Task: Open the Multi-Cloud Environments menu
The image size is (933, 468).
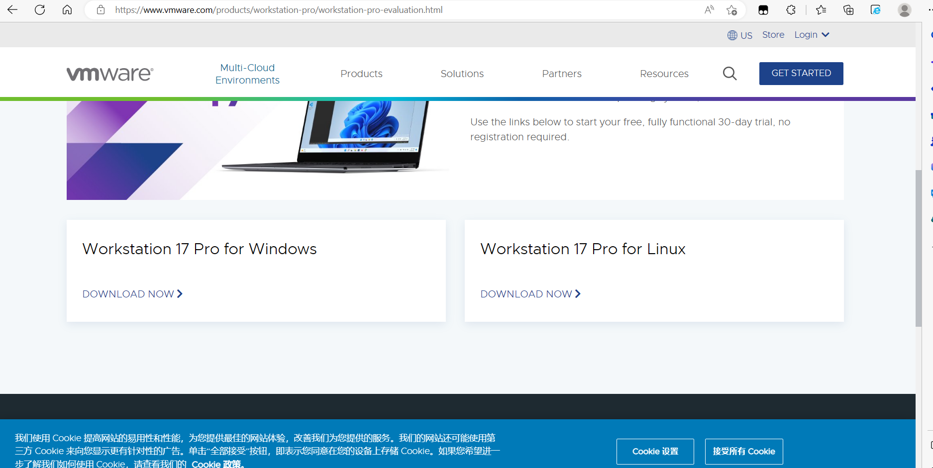Action: [247, 74]
